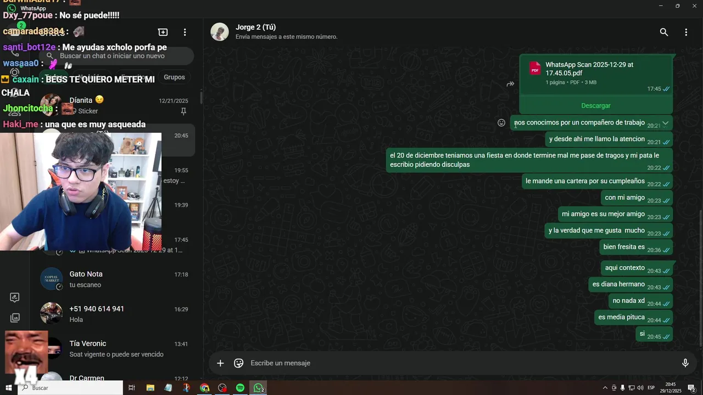Select the Grupos filter tab

[174, 77]
